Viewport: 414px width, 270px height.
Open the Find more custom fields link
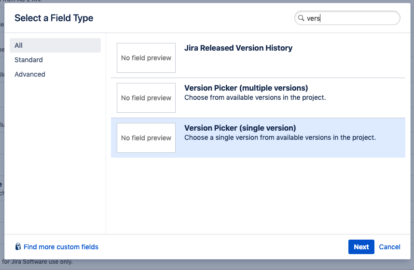[61, 247]
